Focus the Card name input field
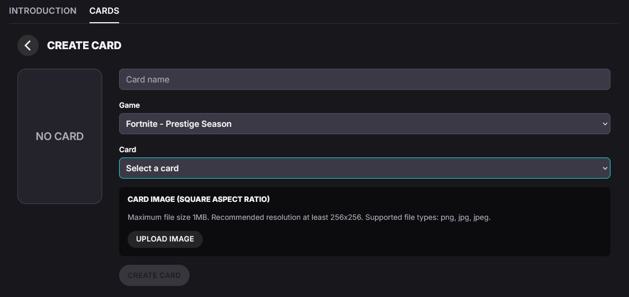Screen dimensions: 629x297 click(364, 79)
